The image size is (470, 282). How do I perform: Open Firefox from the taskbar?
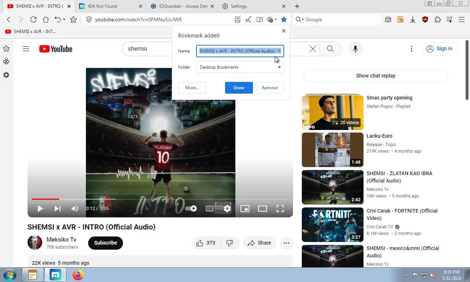point(78,275)
